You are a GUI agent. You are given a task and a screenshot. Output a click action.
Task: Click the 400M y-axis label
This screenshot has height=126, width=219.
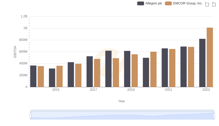tap(23, 63)
